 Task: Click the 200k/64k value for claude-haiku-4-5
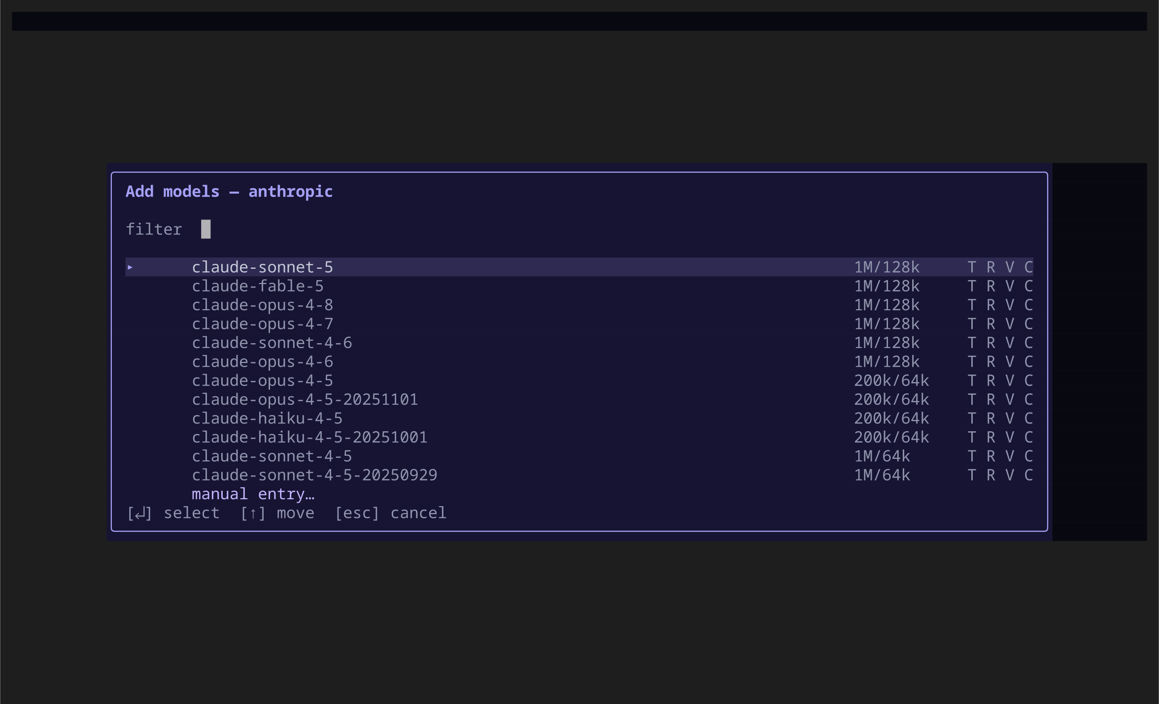pos(891,418)
